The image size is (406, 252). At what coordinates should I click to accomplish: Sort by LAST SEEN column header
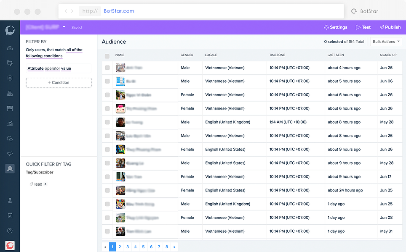pyautogui.click(x=336, y=55)
